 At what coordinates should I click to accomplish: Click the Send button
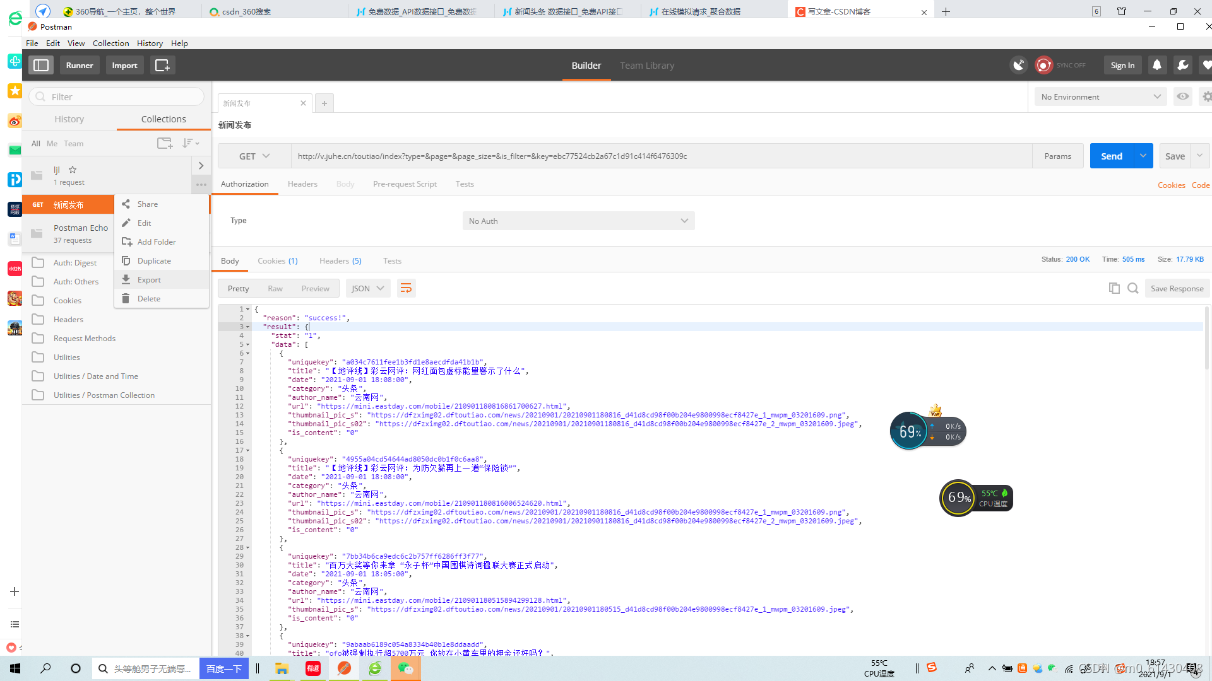pyautogui.click(x=1111, y=156)
